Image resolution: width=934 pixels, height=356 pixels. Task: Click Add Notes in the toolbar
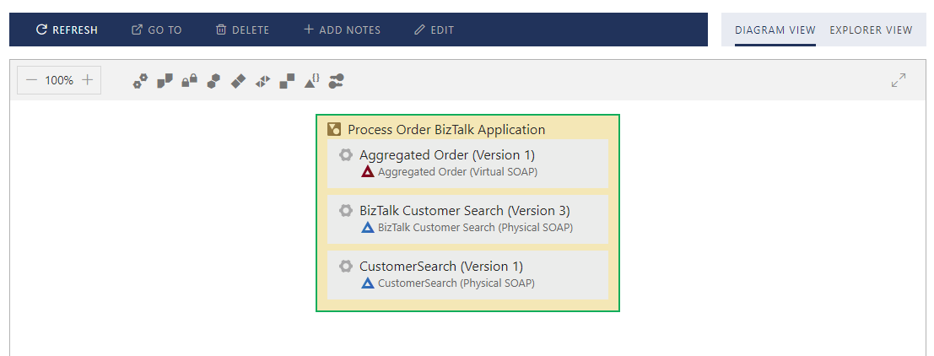tap(342, 30)
